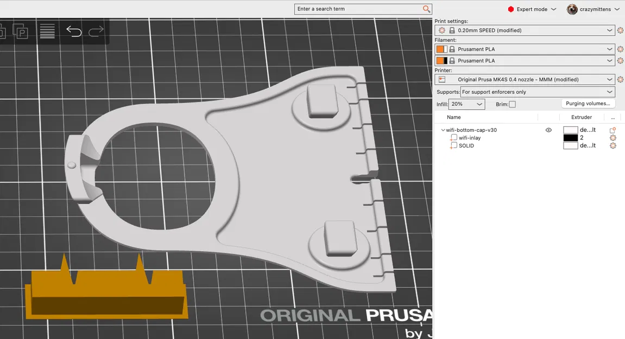
Task: Click the Redo arrow in the toolbar
Action: (96, 31)
